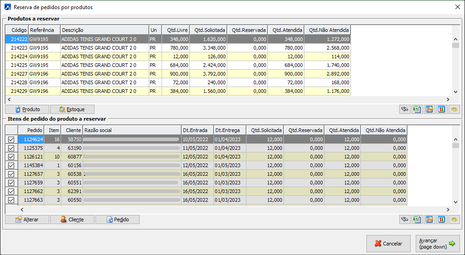
Task: Open sort arrows icon for the order items grid
Action: (x=441, y=219)
